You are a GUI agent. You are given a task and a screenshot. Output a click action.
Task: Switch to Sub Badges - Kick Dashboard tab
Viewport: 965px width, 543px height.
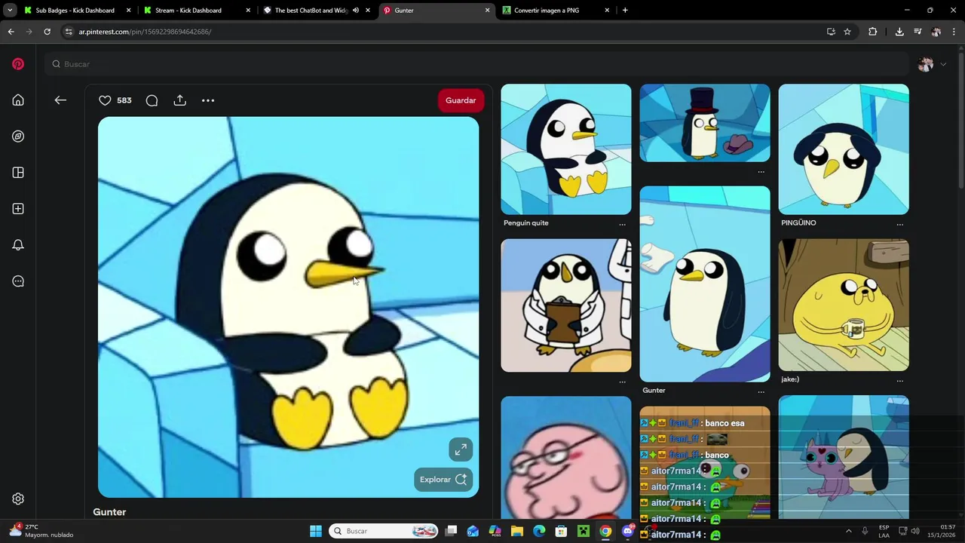pyautogui.click(x=75, y=11)
